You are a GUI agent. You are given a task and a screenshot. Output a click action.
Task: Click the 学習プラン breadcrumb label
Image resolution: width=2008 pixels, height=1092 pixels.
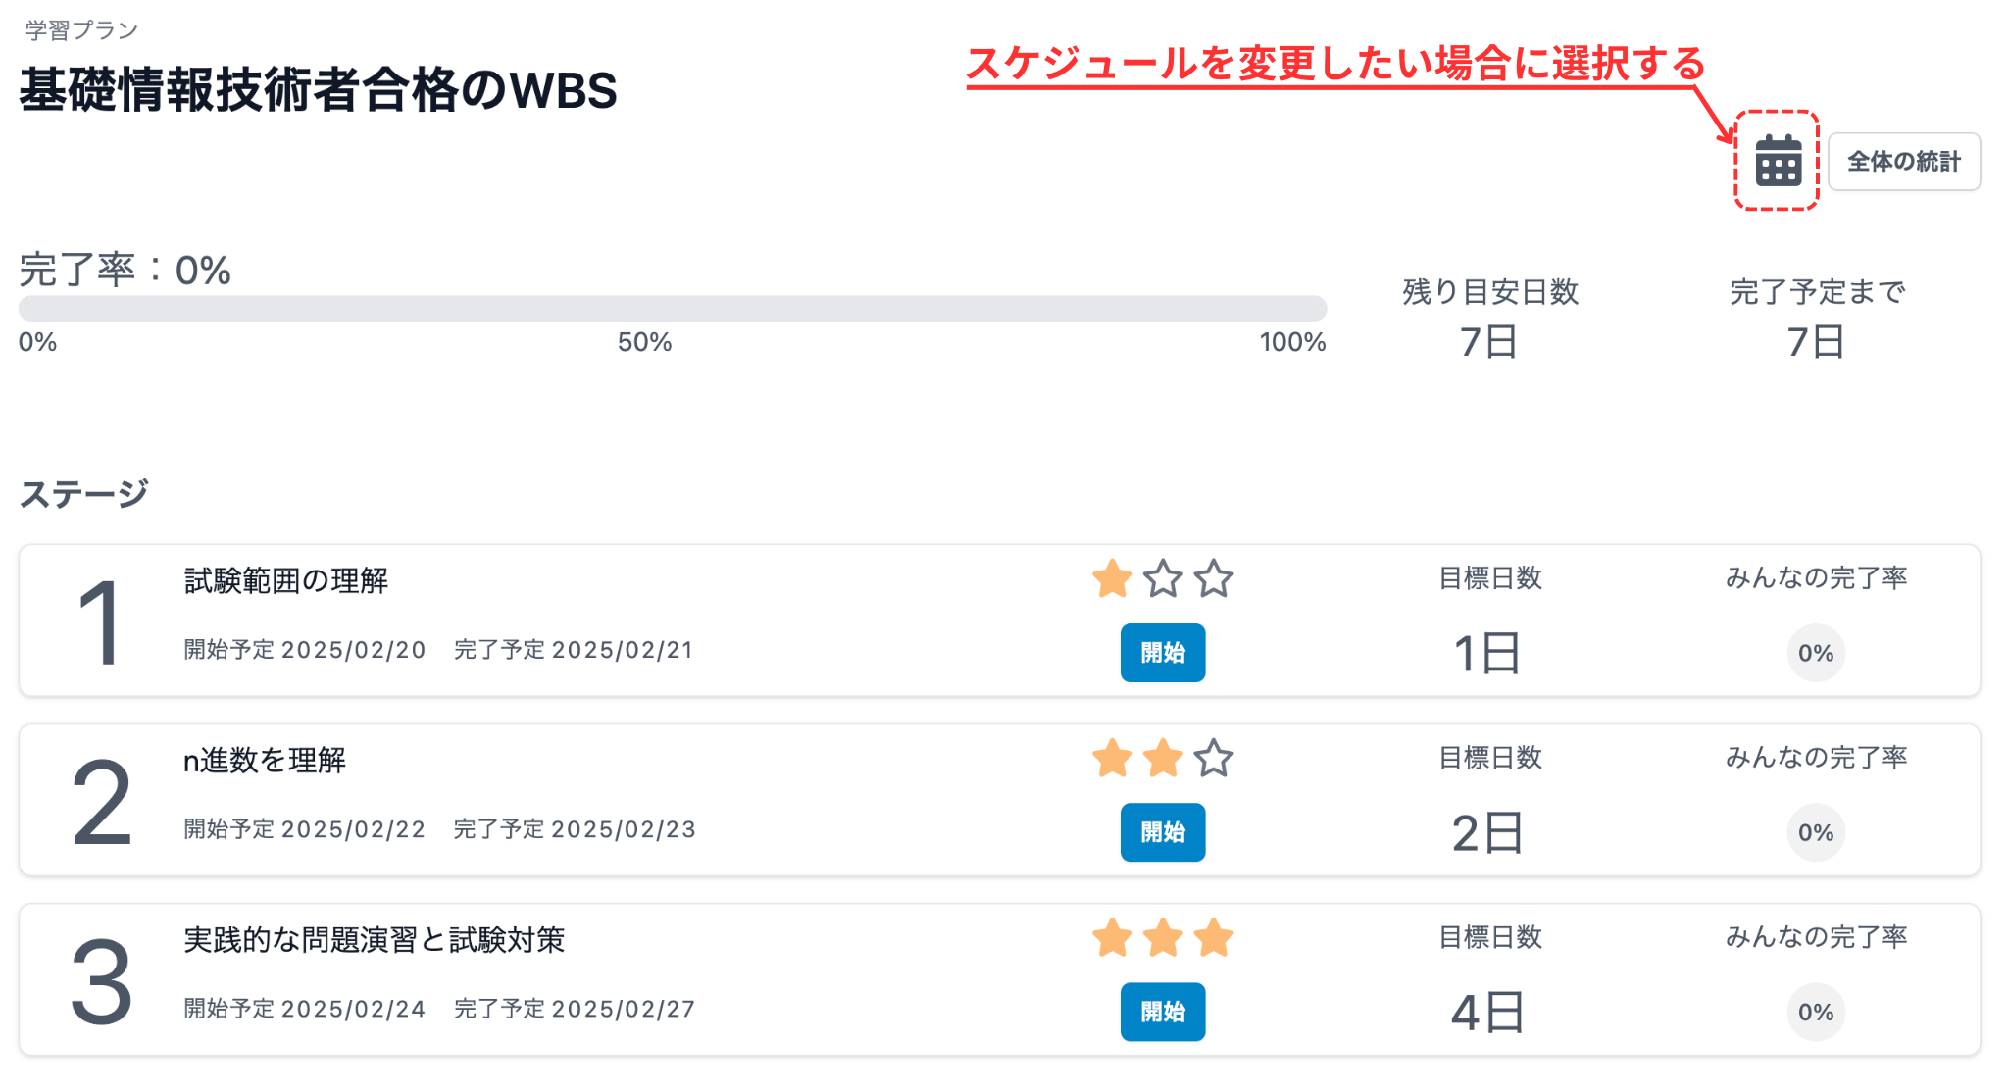[x=81, y=30]
